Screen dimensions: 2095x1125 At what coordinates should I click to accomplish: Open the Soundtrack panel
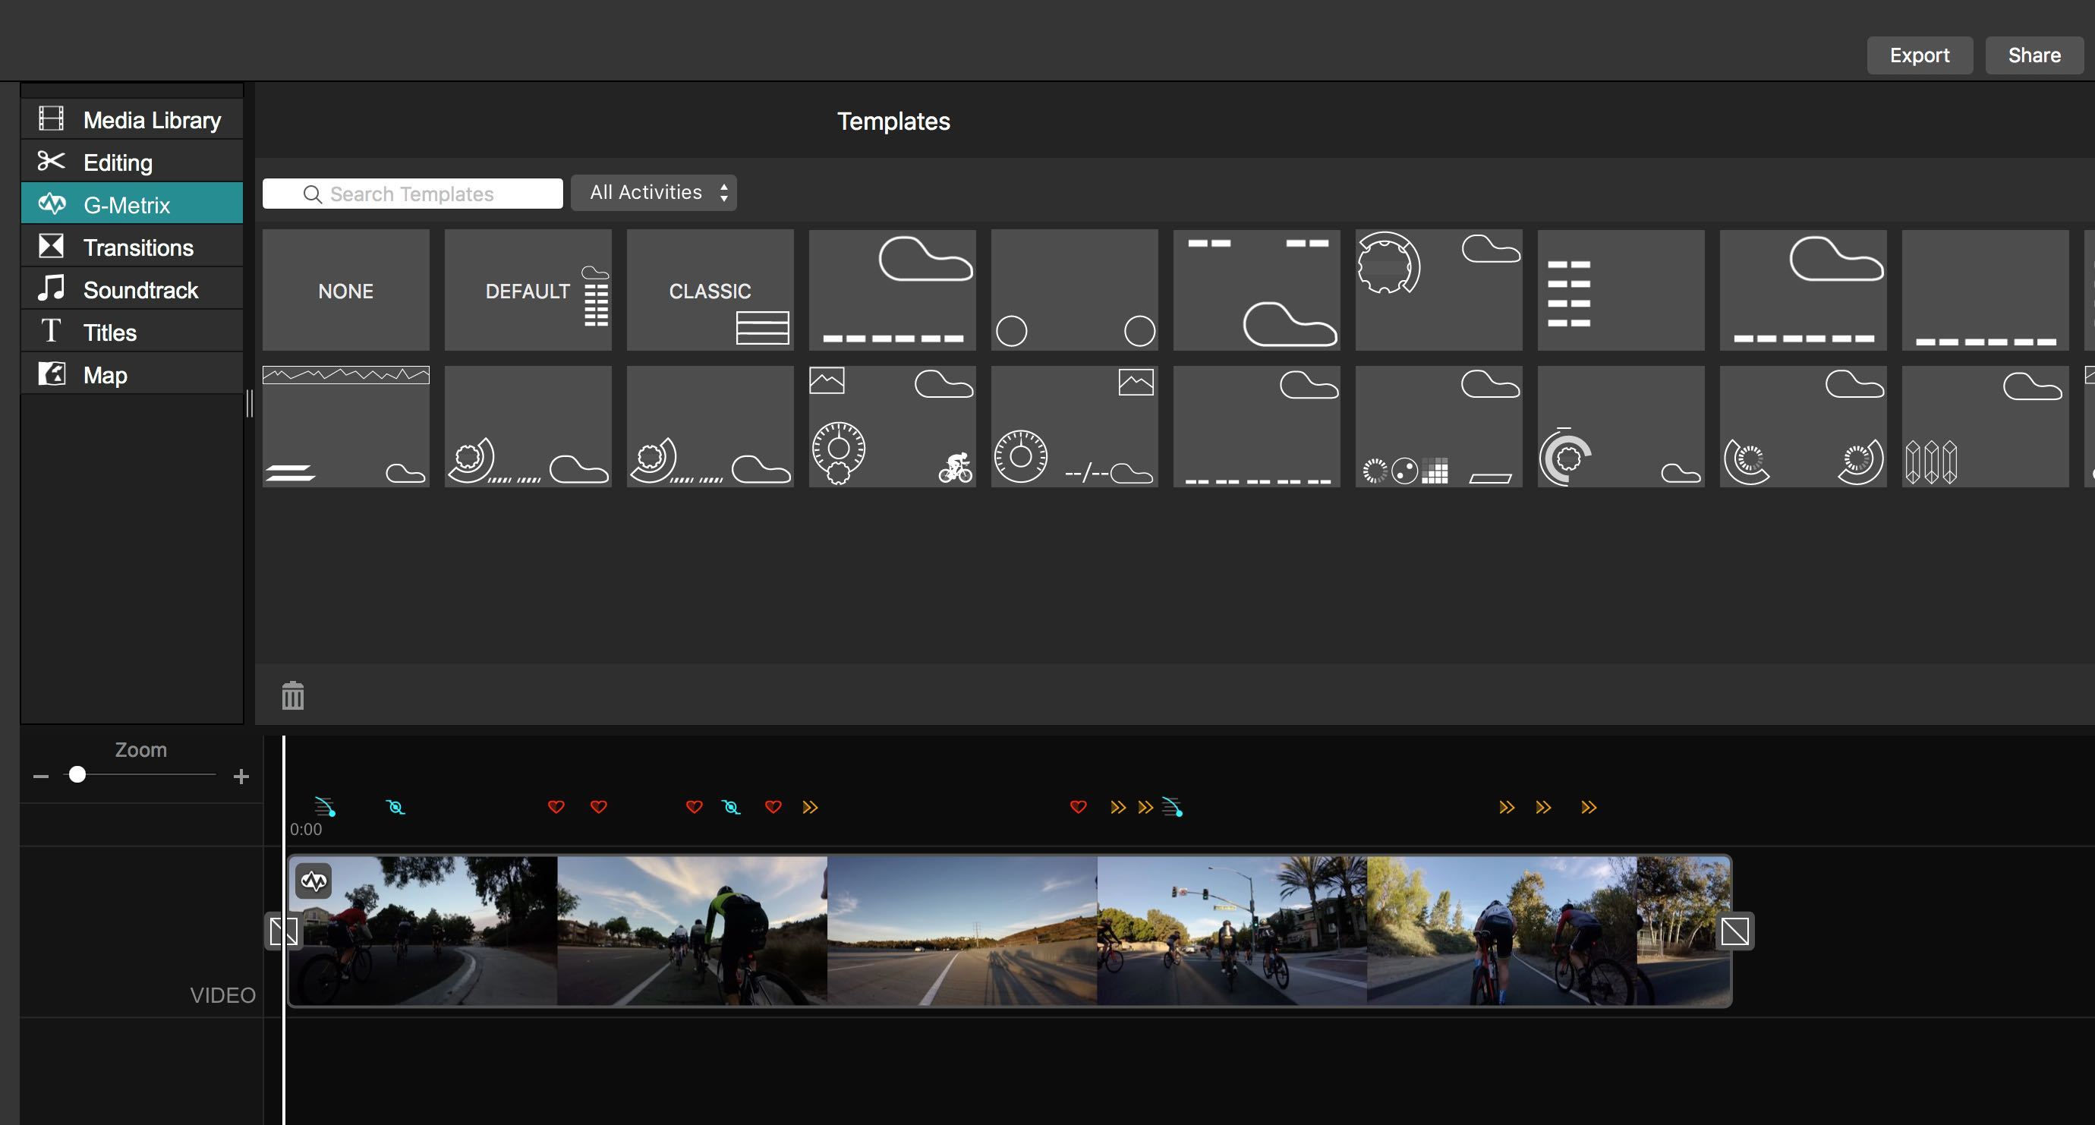(x=140, y=289)
